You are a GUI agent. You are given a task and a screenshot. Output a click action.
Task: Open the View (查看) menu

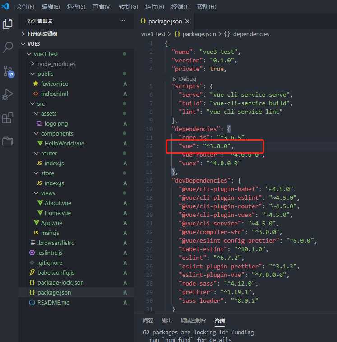pyautogui.click(x=102, y=6)
